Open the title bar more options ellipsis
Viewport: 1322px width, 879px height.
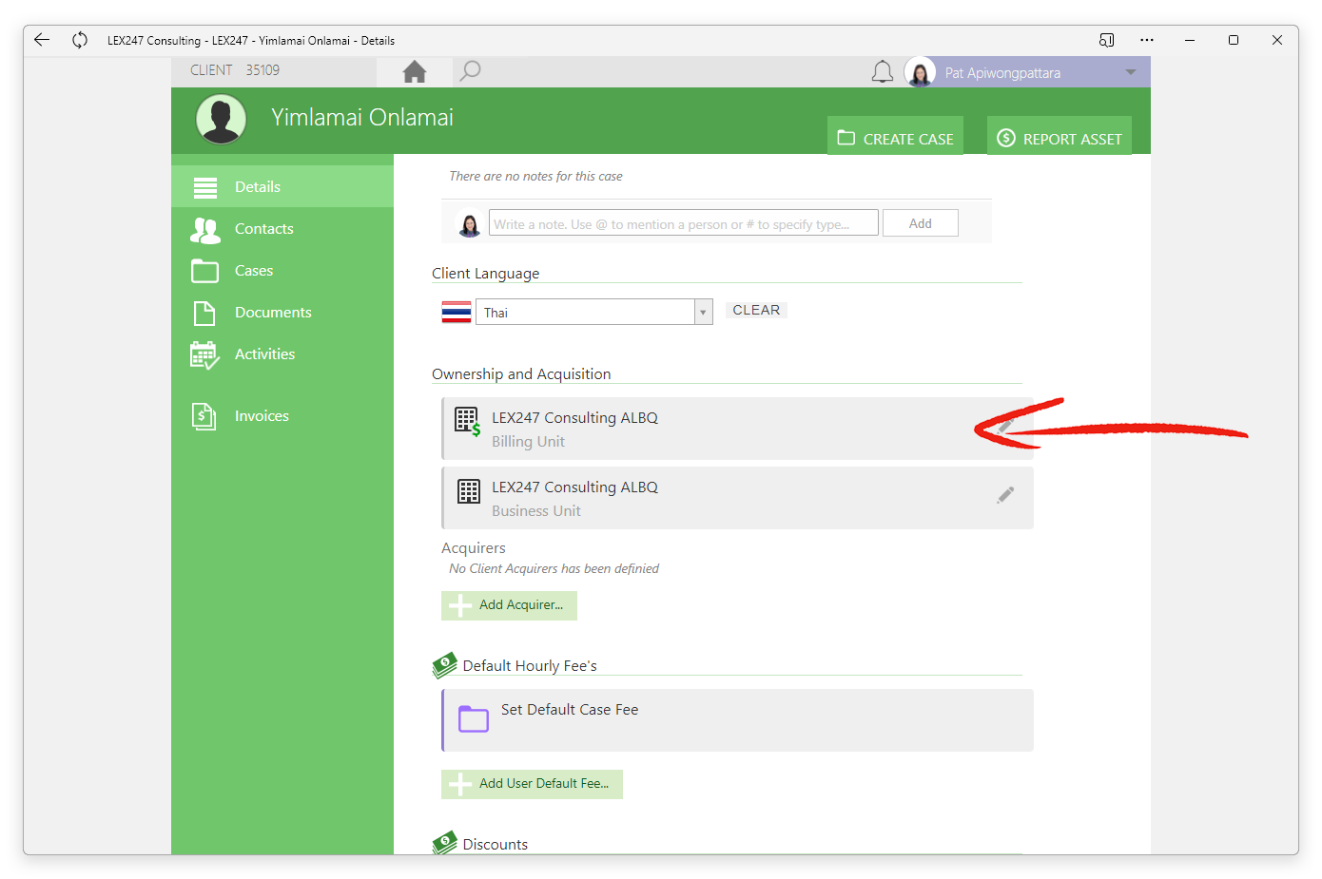(1147, 40)
